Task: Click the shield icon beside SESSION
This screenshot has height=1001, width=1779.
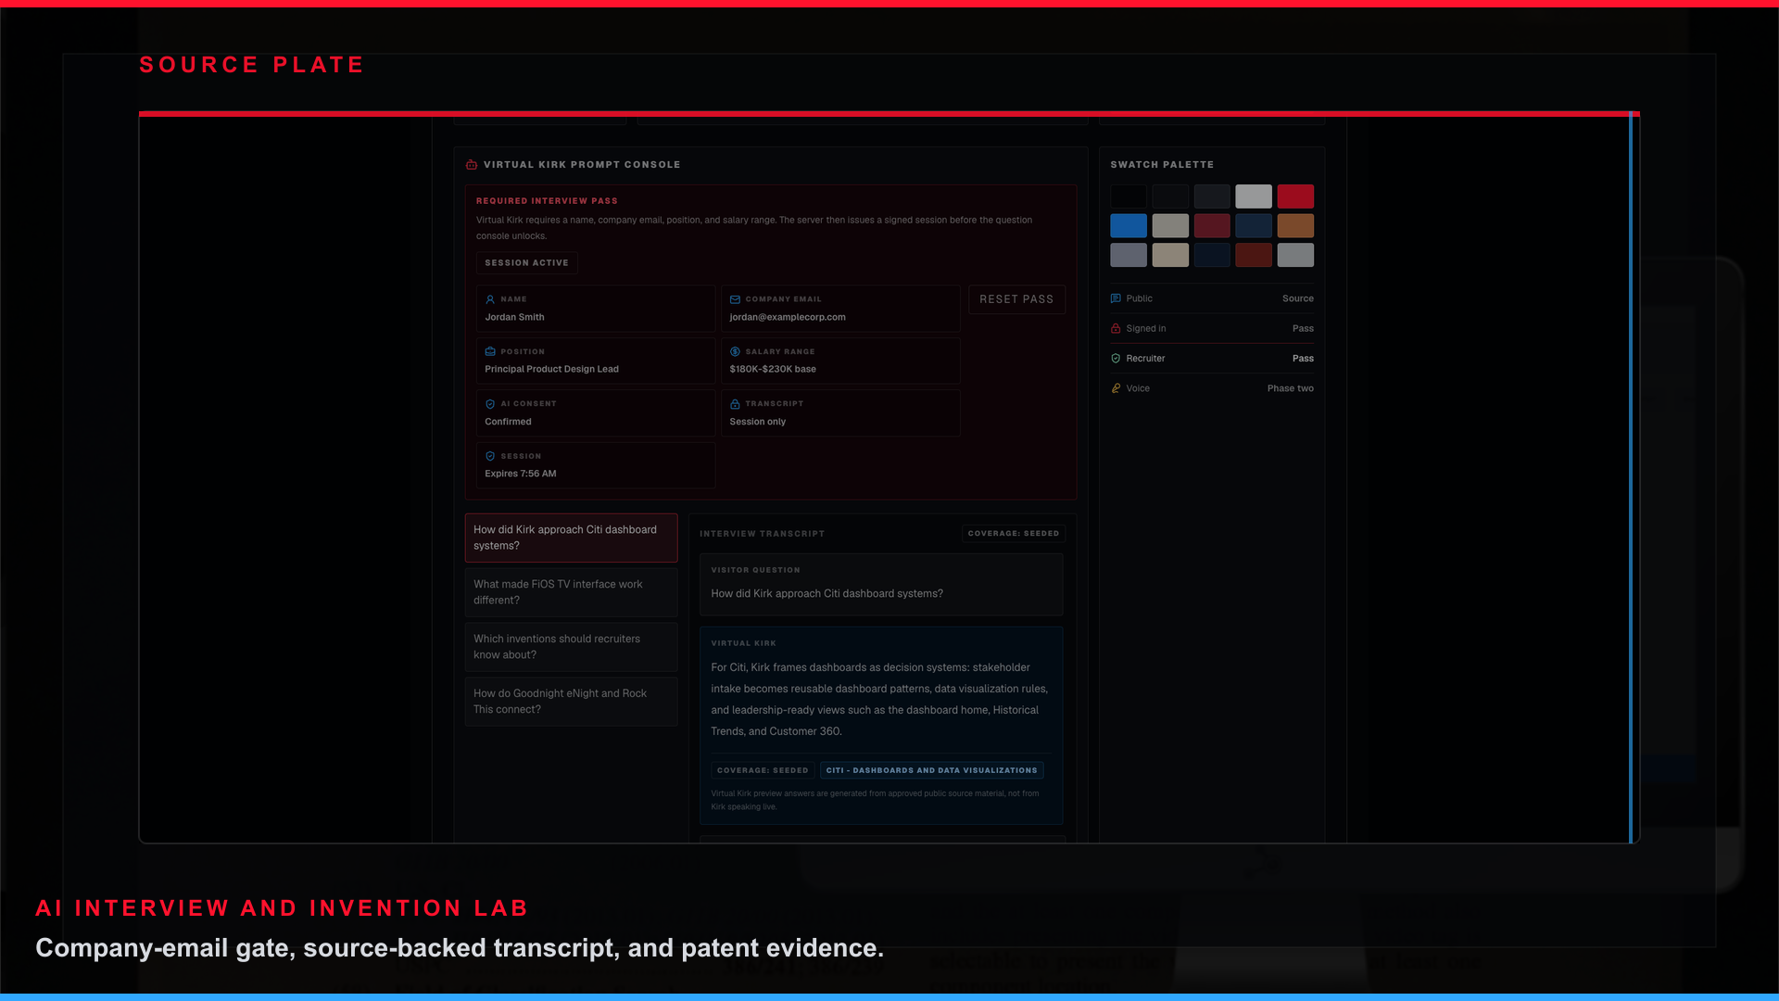Action: point(490,456)
